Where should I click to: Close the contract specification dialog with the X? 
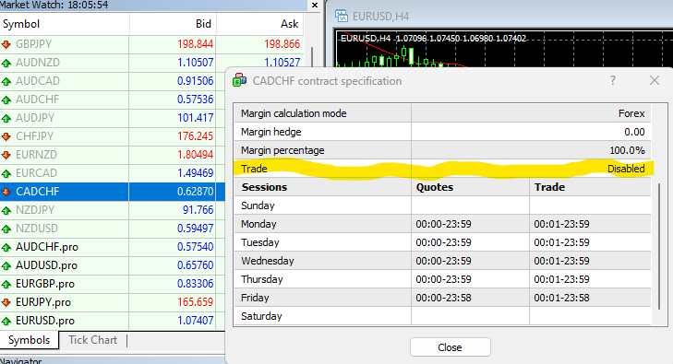[x=655, y=80]
